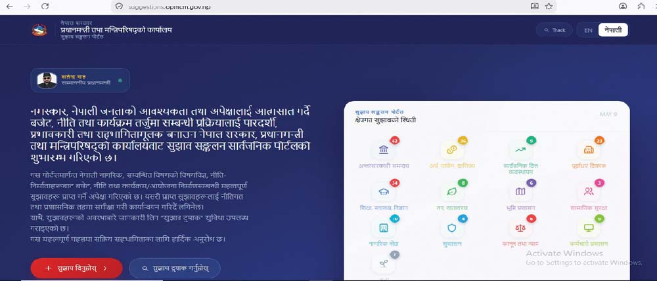Reload the page with the refresh icon

pos(45,7)
